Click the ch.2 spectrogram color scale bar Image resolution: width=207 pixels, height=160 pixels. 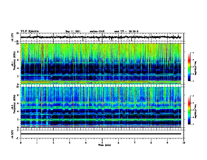[x=189, y=110]
